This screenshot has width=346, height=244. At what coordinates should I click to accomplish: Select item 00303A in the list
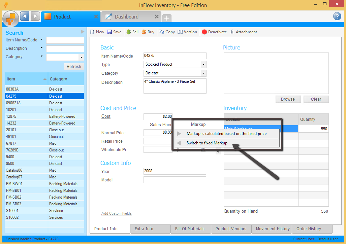44,89
